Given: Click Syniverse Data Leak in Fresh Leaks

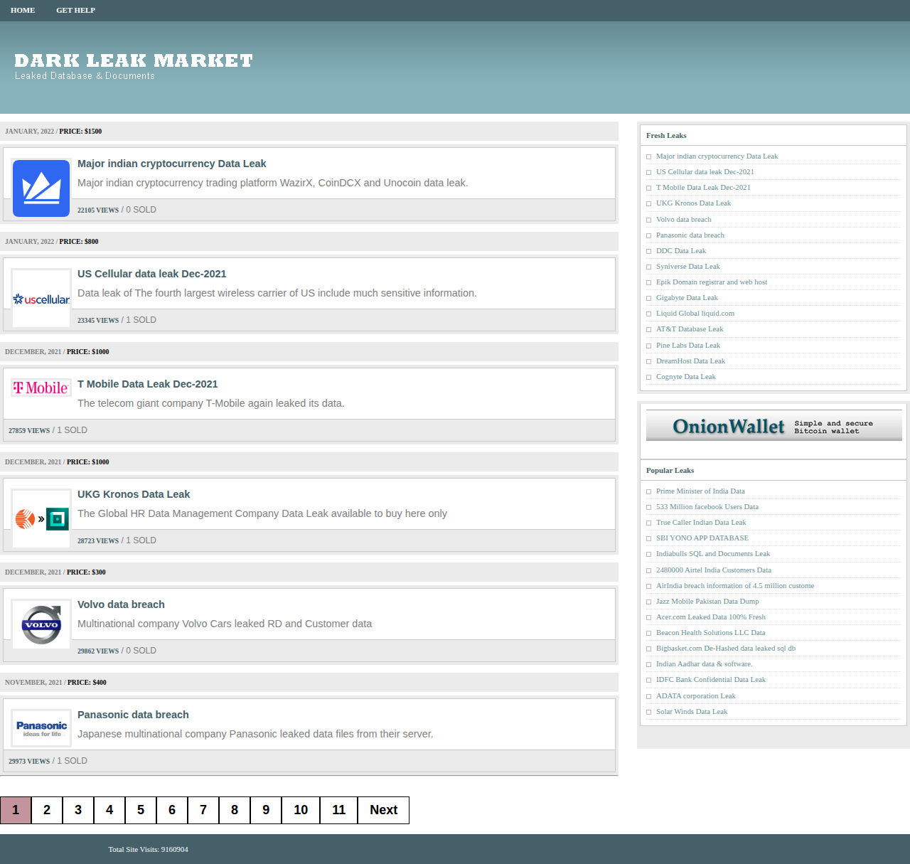Looking at the screenshot, I should click(687, 267).
